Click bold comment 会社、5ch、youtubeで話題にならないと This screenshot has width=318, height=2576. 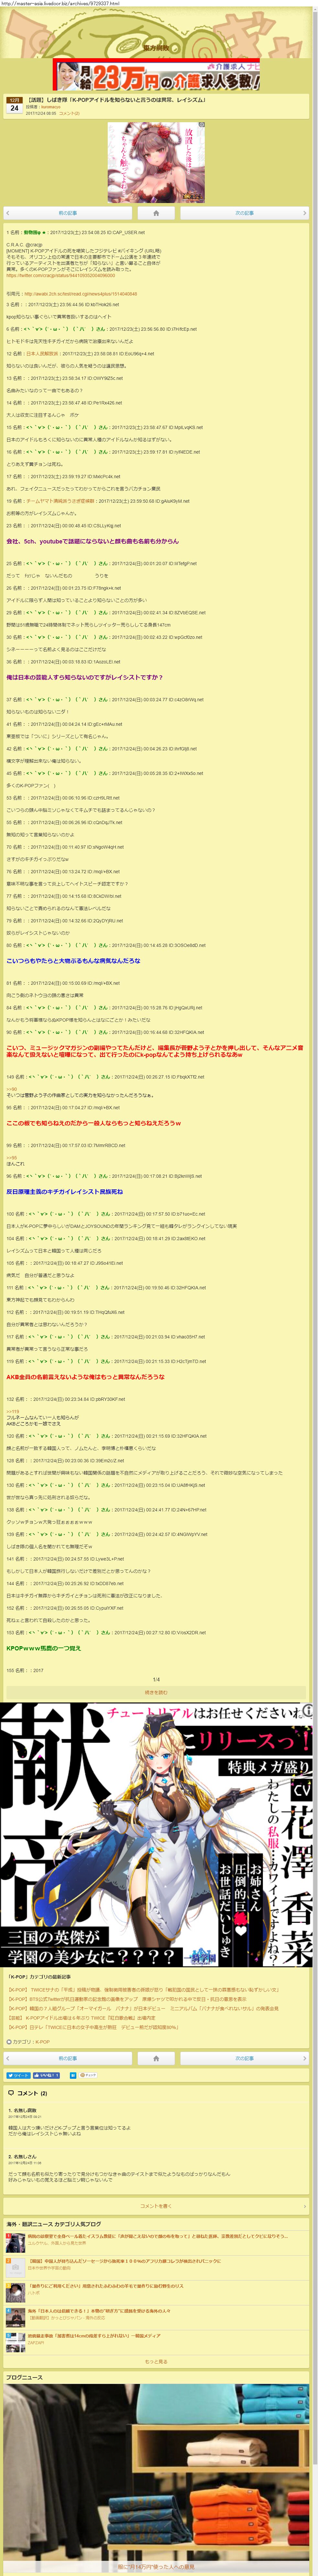click(93, 541)
